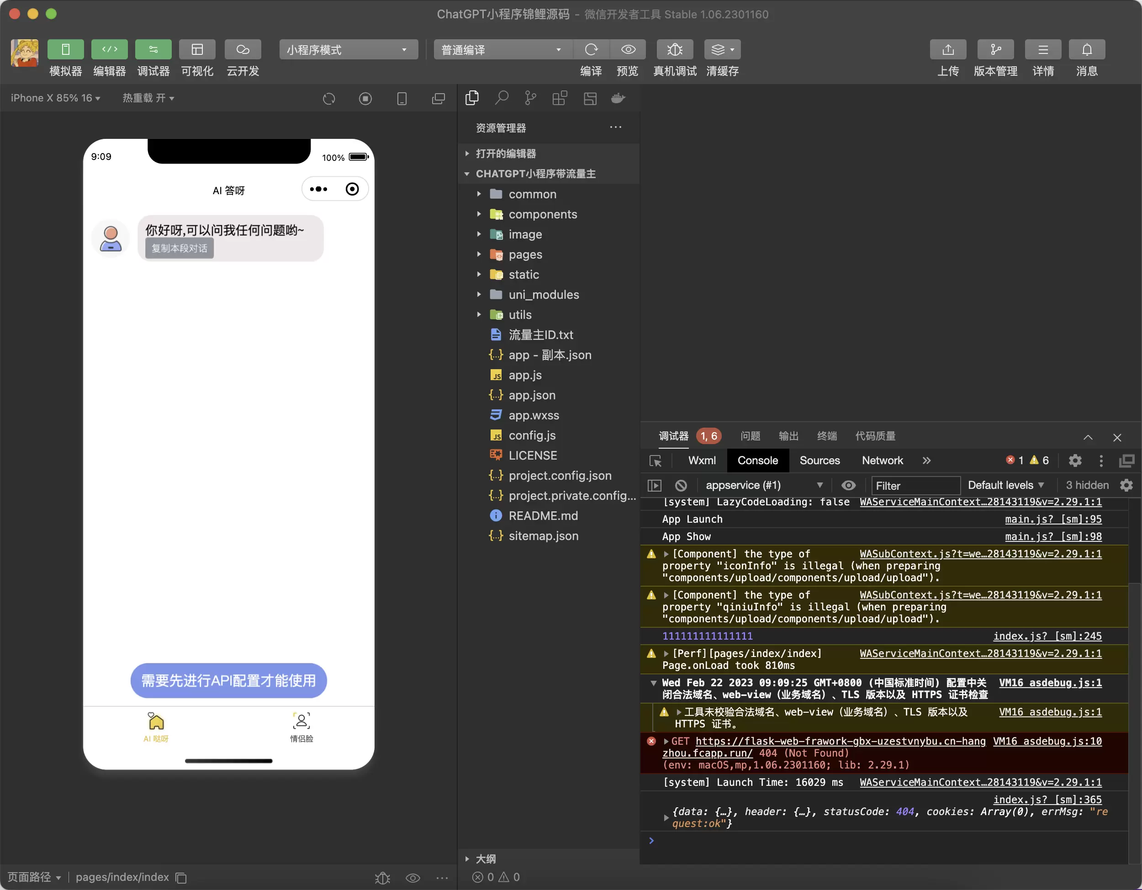Open hot reload setting dropdown
The image size is (1142, 890).
148,98
